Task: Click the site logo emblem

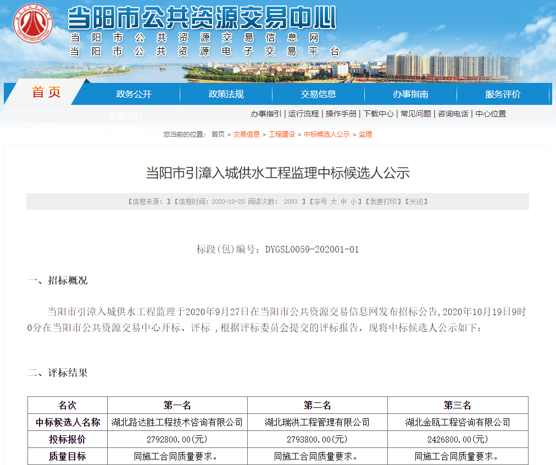Action: 33,24
